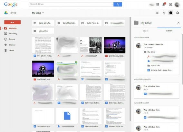
Task: Open the AZ sort options
Action: (164, 13)
